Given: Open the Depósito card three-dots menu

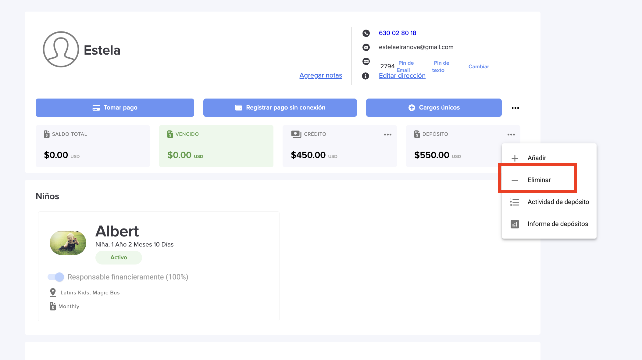Looking at the screenshot, I should pos(511,135).
